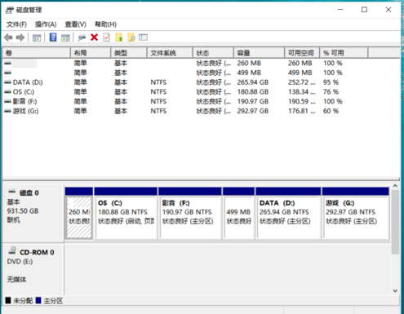Click the 磁盘 0 disk icon
404x314 pixels.
(12, 192)
